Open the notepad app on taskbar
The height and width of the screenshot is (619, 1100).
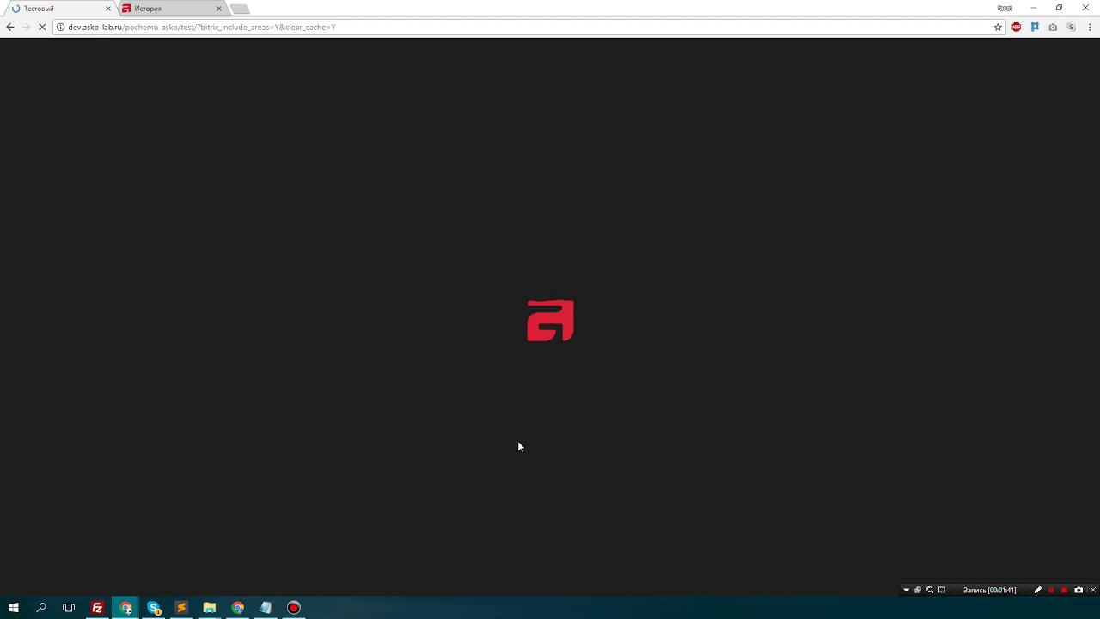point(266,608)
